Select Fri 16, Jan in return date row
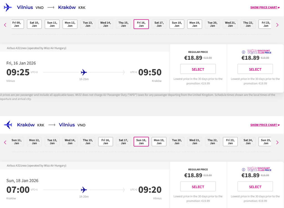This screenshot has height=208, width=284. (x=105, y=142)
